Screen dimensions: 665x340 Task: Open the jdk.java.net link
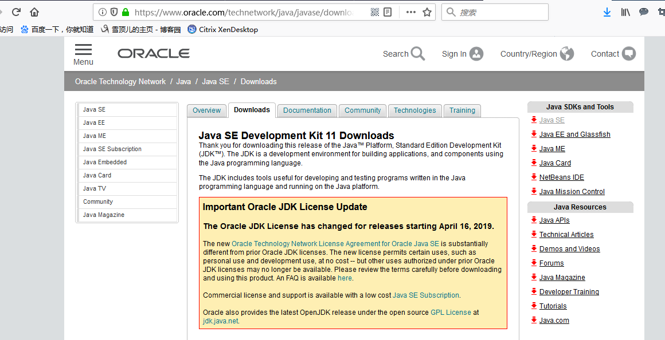click(221, 321)
